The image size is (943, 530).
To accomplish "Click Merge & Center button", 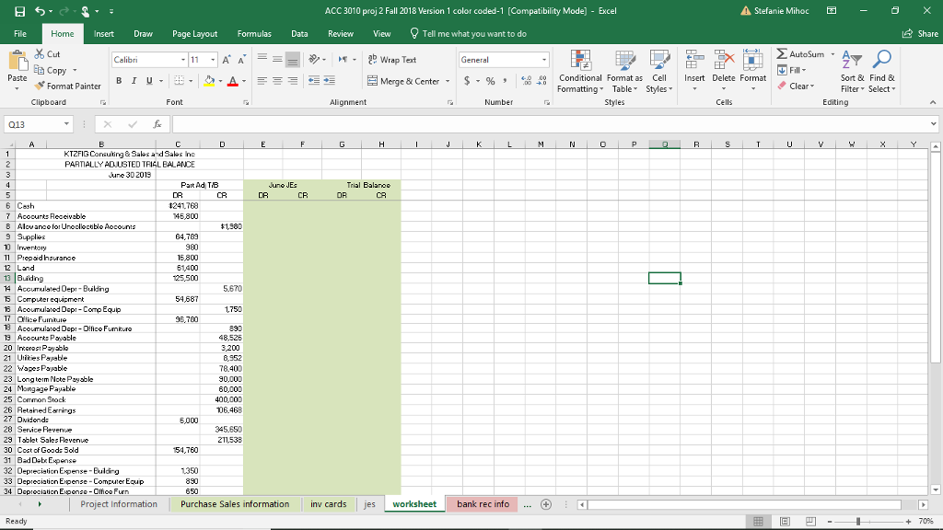I will tap(404, 81).
